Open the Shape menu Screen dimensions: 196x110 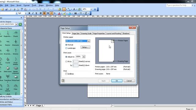pos(41,5)
